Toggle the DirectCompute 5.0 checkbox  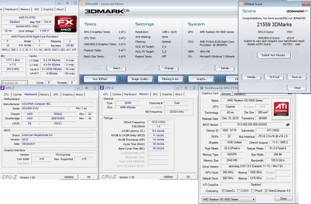[266, 191]
